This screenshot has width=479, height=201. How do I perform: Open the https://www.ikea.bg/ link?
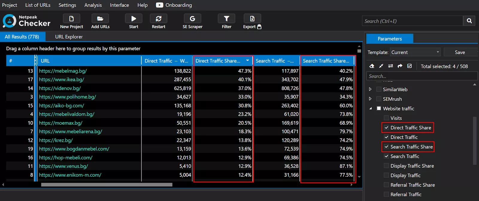point(61,80)
